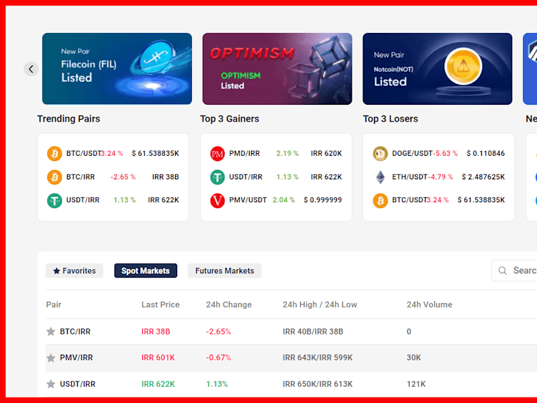Open USDT/IRR pair in Trending Pairs
Screen dimensions: 537x403
pyautogui.click(x=83, y=199)
